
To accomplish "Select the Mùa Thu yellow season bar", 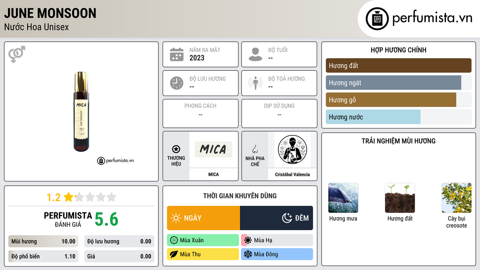I will click(x=203, y=254).
